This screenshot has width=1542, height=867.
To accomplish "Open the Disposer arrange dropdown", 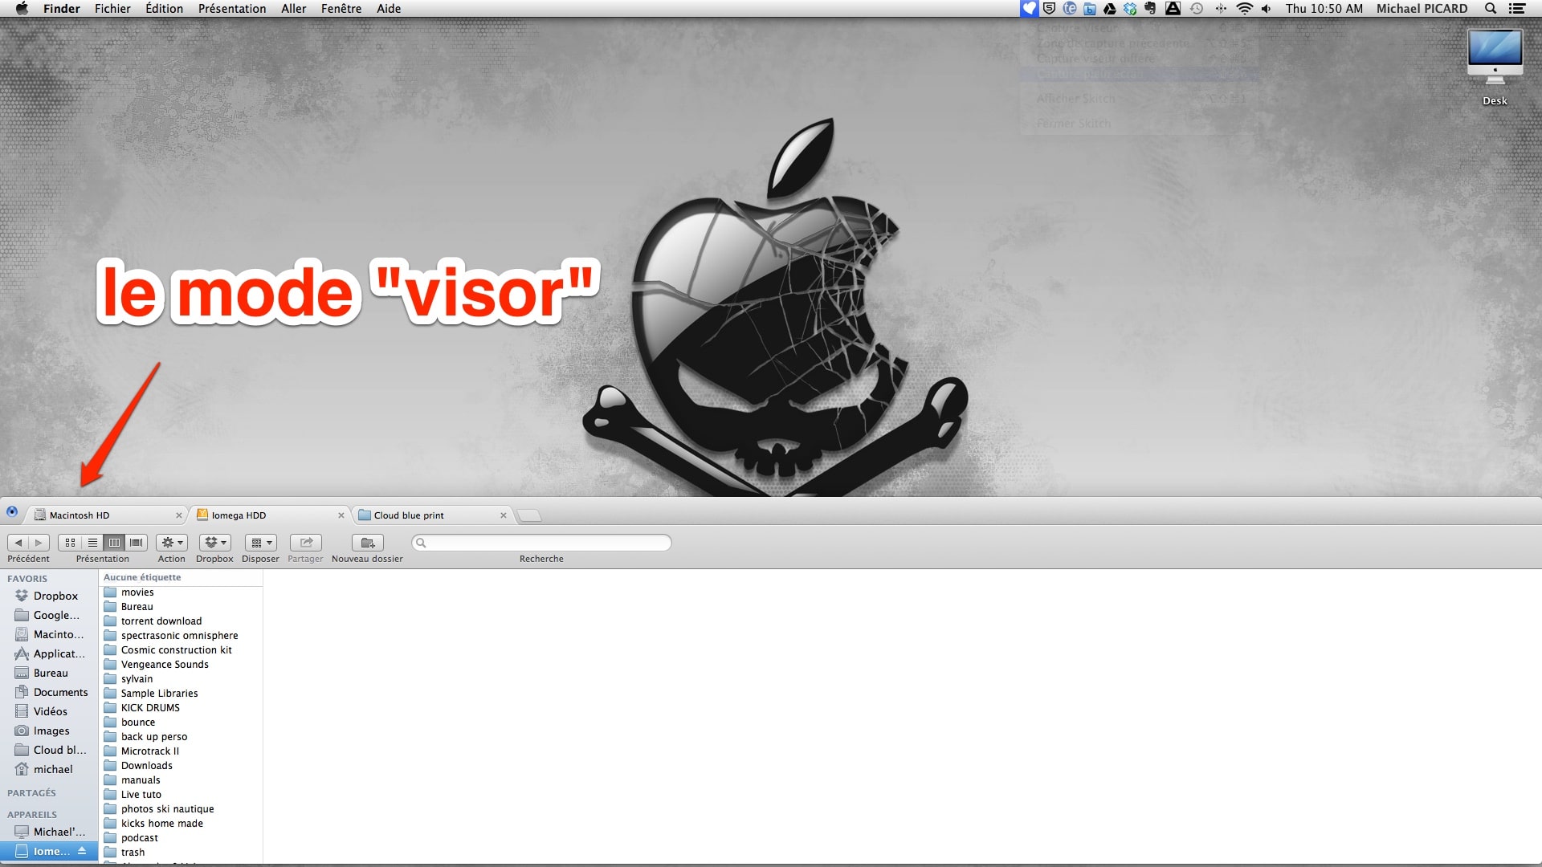I will pyautogui.click(x=260, y=543).
